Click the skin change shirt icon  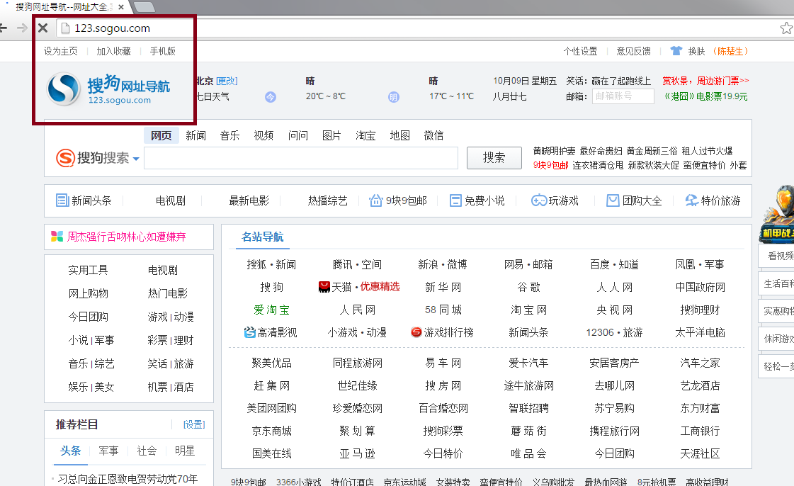point(676,51)
